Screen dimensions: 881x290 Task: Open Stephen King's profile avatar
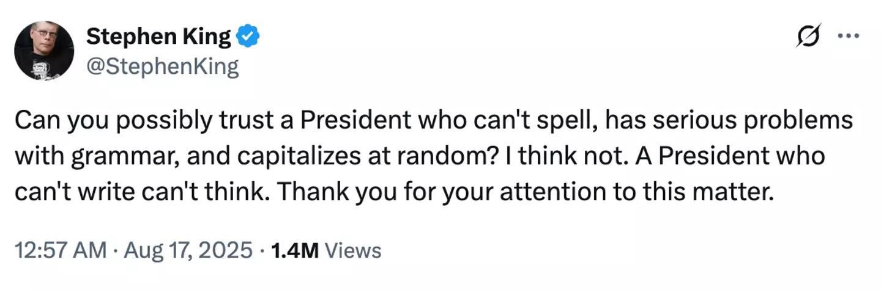point(44,50)
